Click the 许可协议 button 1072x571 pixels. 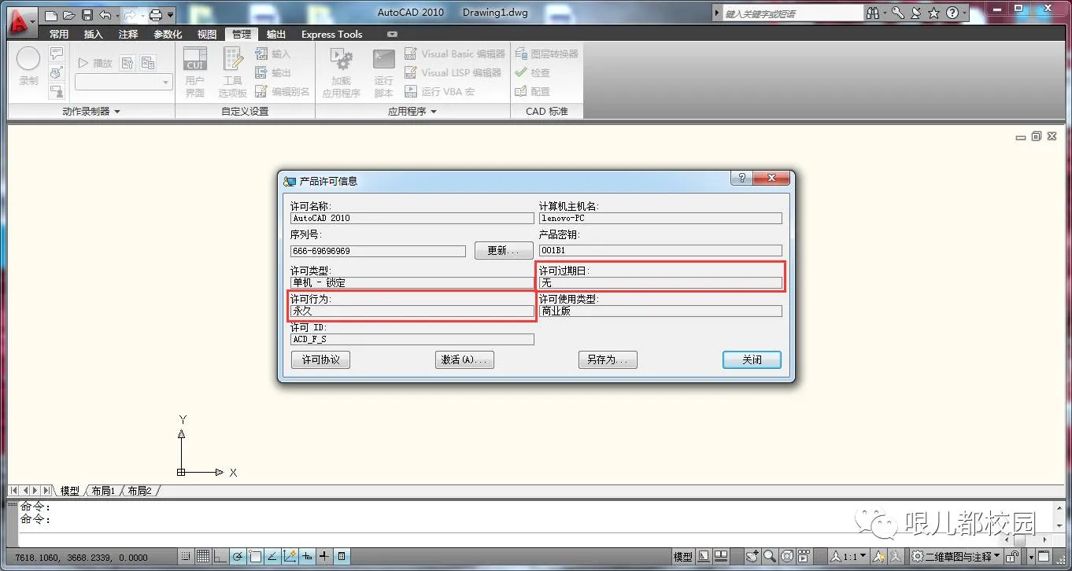pyautogui.click(x=321, y=359)
